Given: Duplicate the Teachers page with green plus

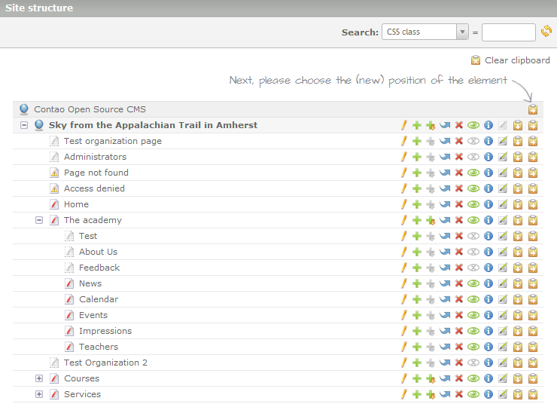Looking at the screenshot, I should tap(416, 347).
